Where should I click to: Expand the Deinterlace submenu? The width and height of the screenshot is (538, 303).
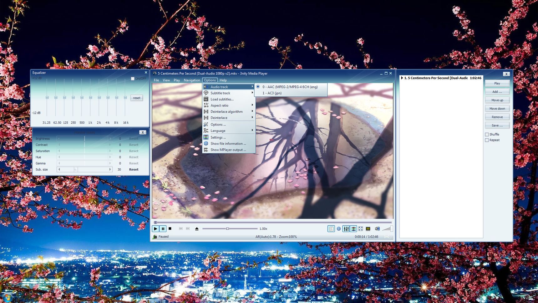252,118
